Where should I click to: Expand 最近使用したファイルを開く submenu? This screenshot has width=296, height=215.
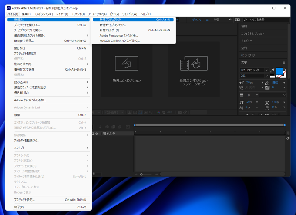click(x=48, y=36)
